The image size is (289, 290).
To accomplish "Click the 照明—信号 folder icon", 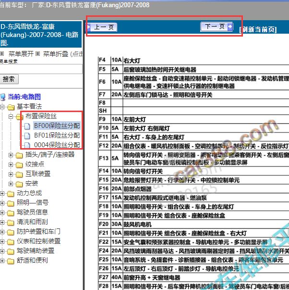I will [x=11, y=203].
